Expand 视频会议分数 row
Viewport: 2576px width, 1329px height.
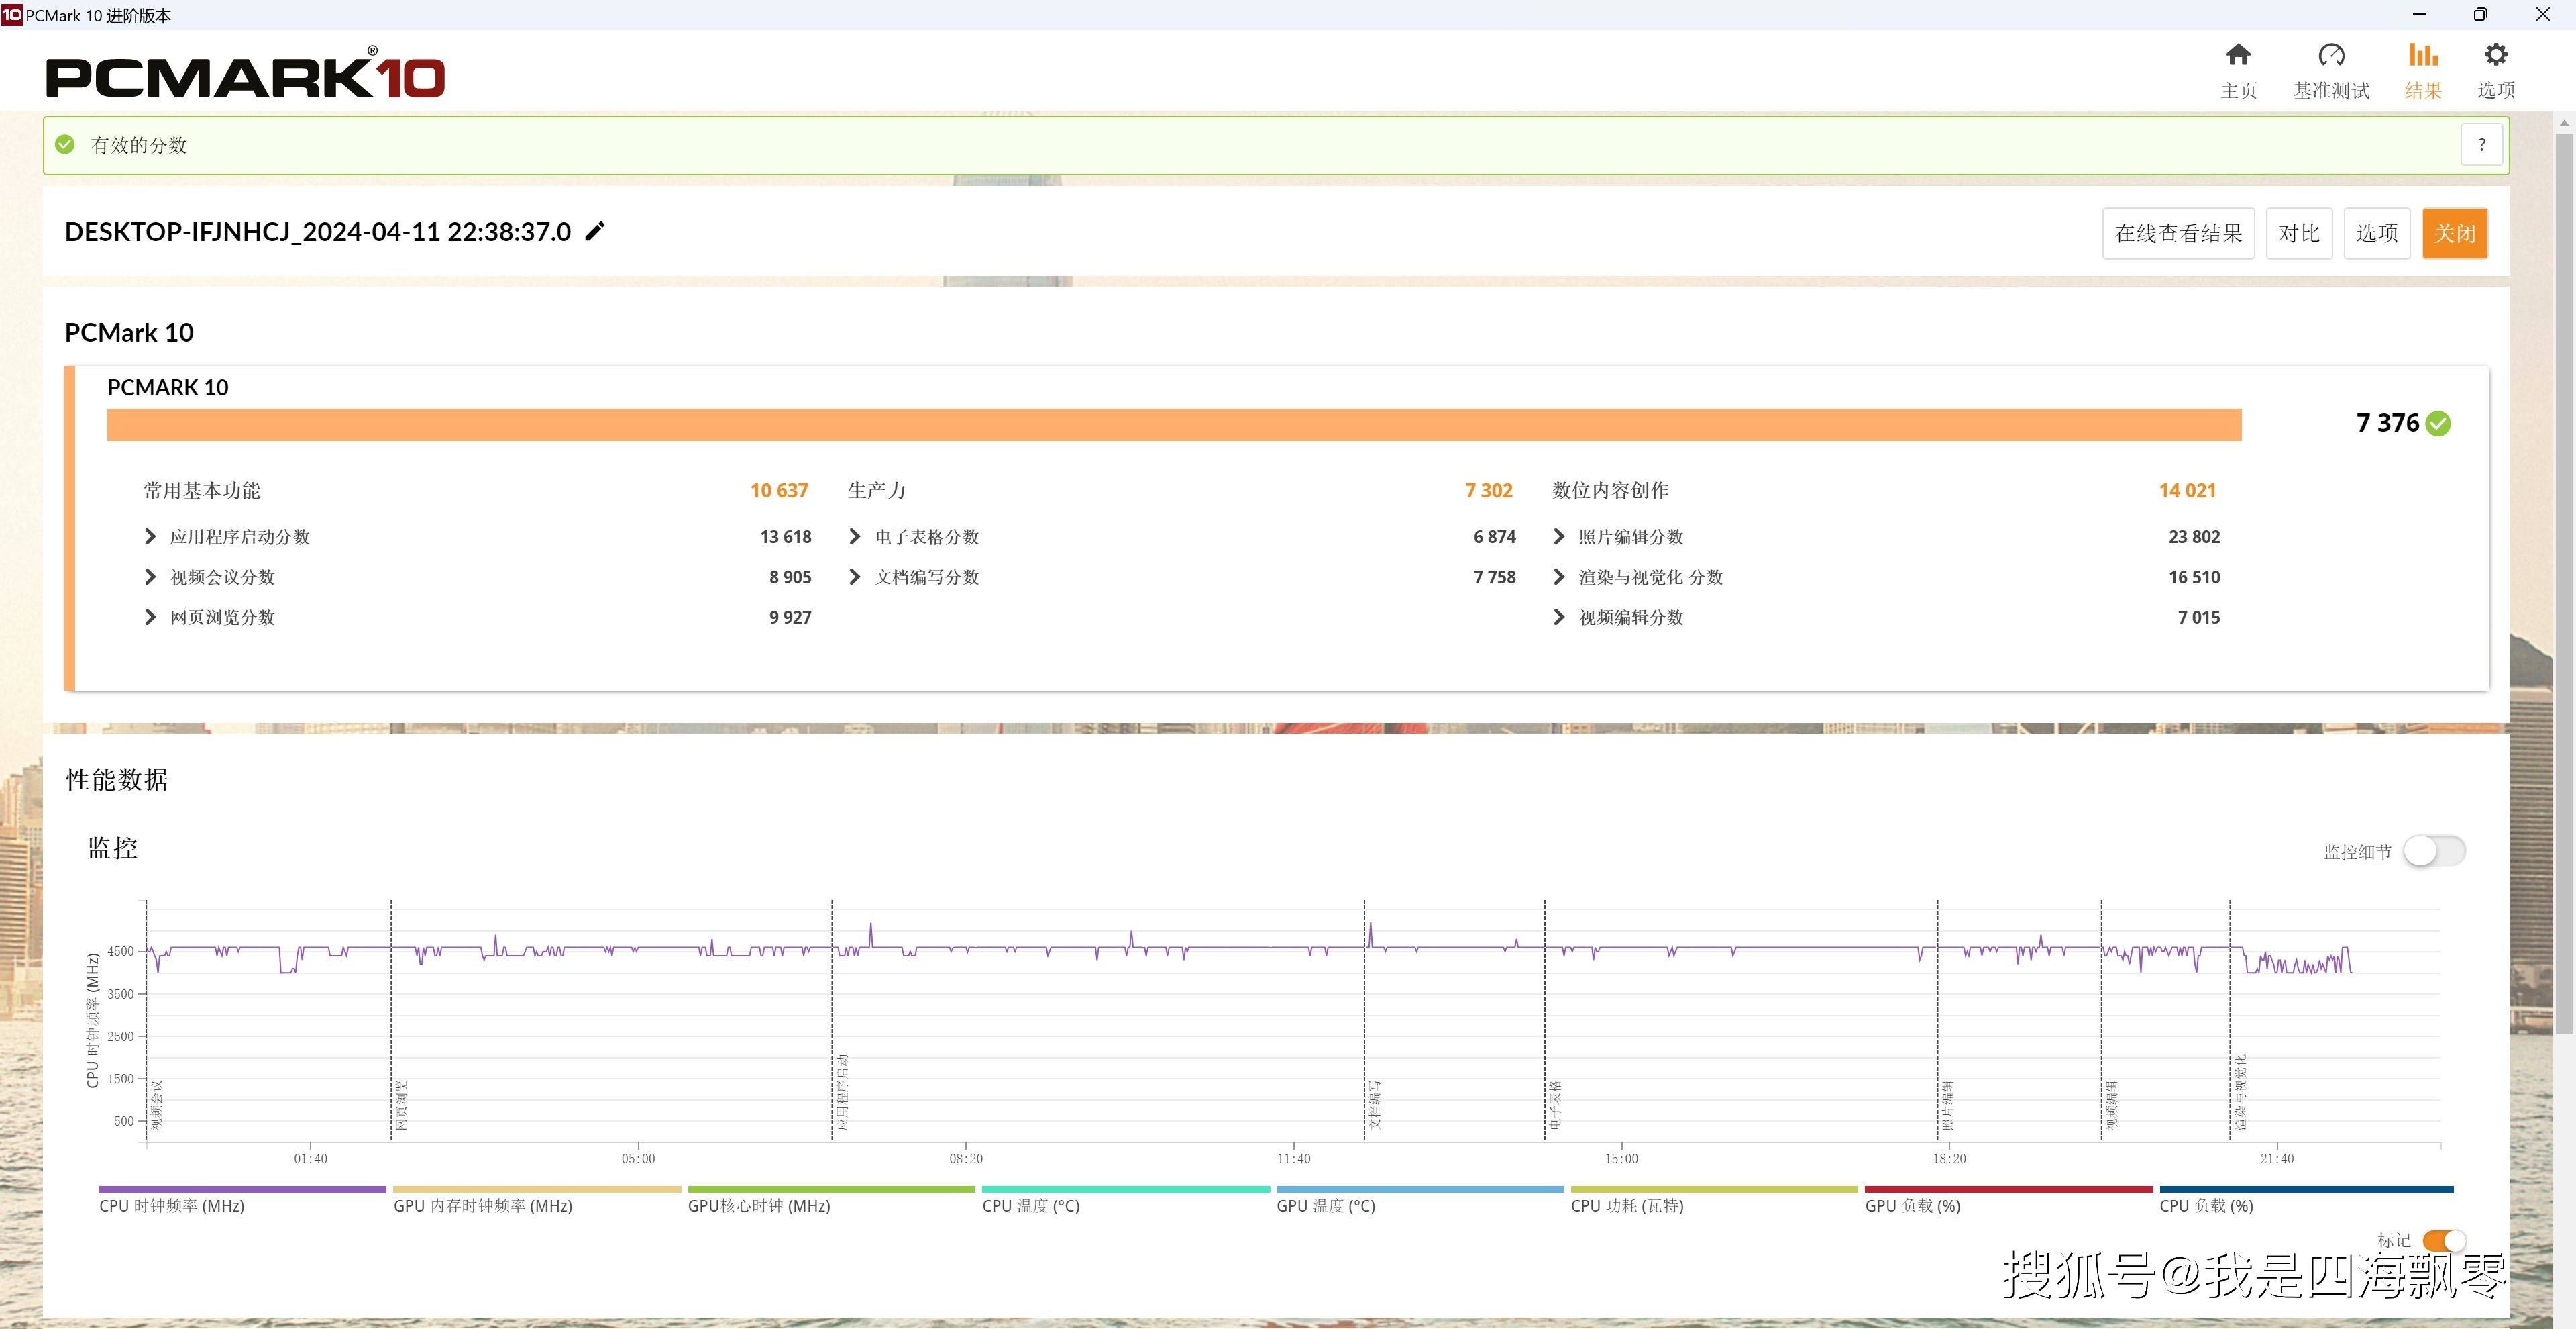point(150,577)
